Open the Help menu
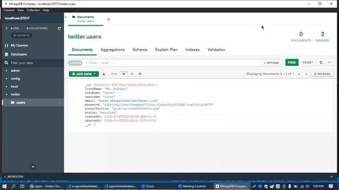The width and height of the screenshot is (339, 190). (46, 10)
